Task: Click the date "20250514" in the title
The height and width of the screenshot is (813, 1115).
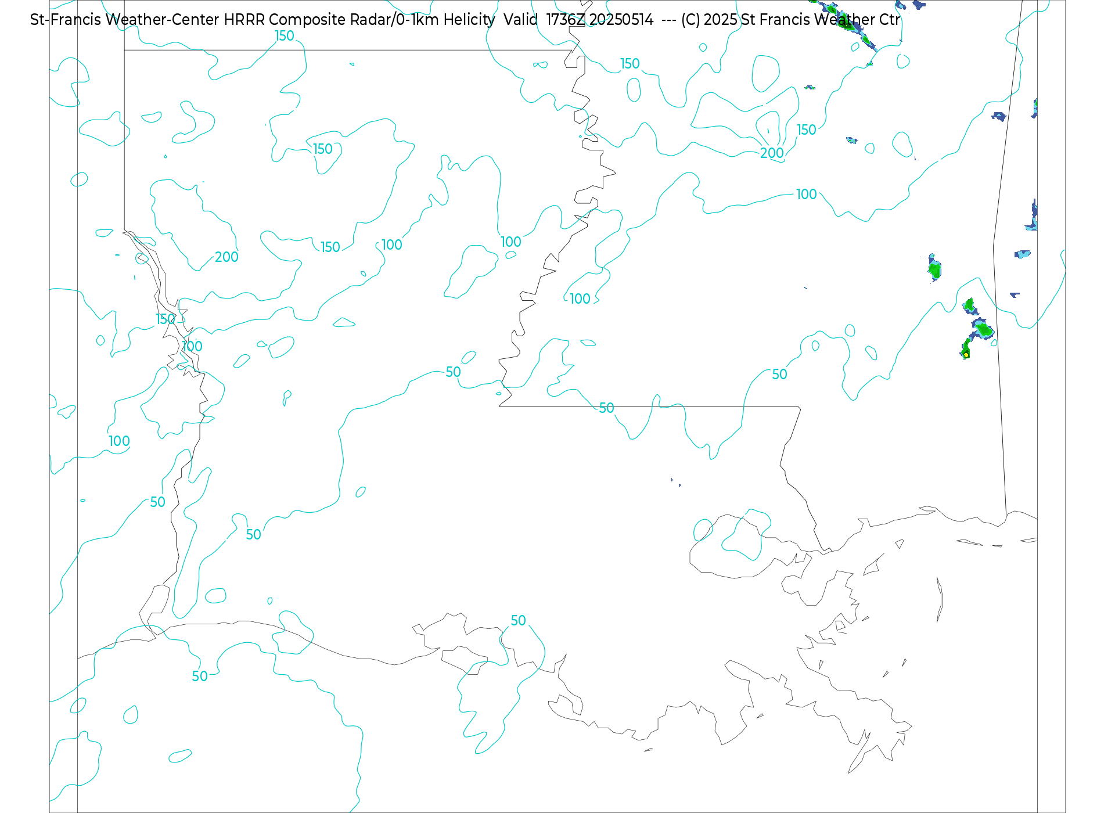Action: coord(621,20)
